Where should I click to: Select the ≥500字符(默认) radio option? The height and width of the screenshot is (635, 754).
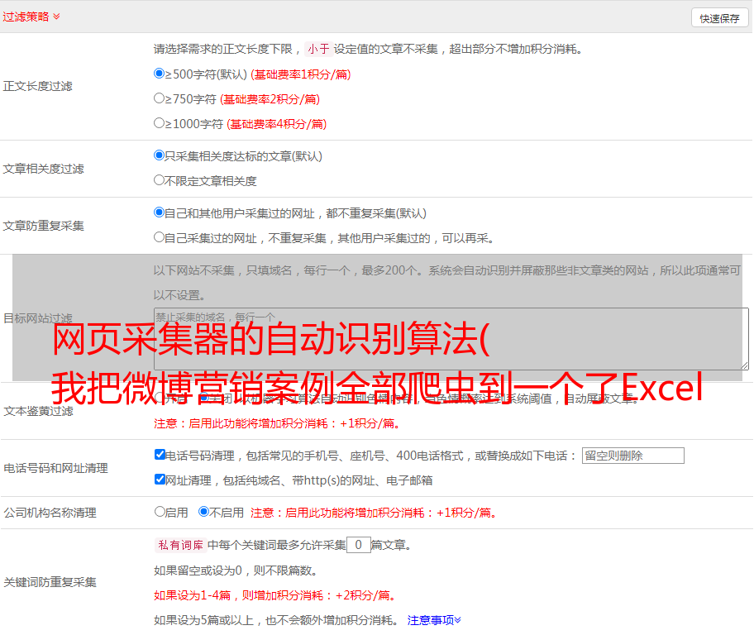point(159,73)
